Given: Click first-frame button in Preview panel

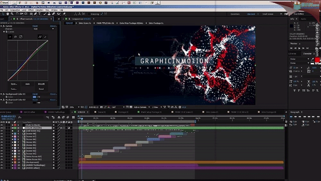Looking at the screenshot, I should (291, 48).
